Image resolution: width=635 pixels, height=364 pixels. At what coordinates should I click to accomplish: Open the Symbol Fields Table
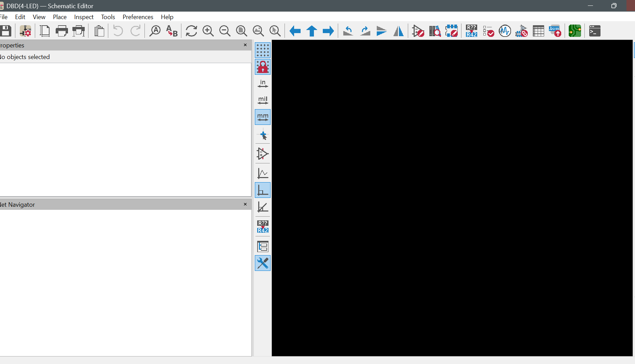538,31
